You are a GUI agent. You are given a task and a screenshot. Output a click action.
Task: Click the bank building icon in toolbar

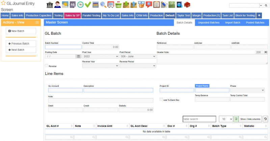50,5
